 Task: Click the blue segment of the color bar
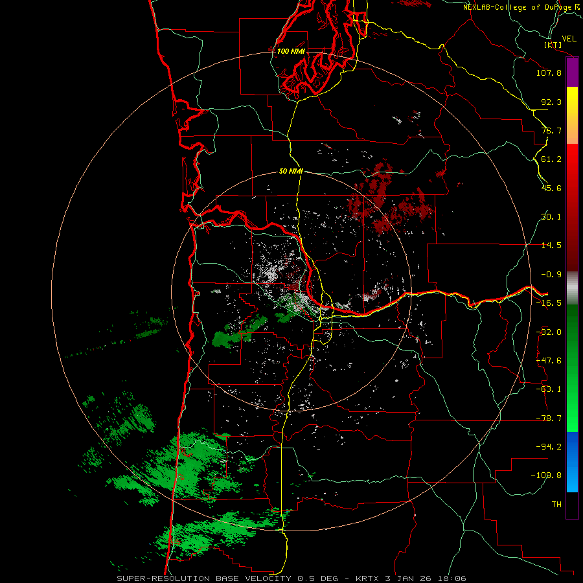coord(572,462)
